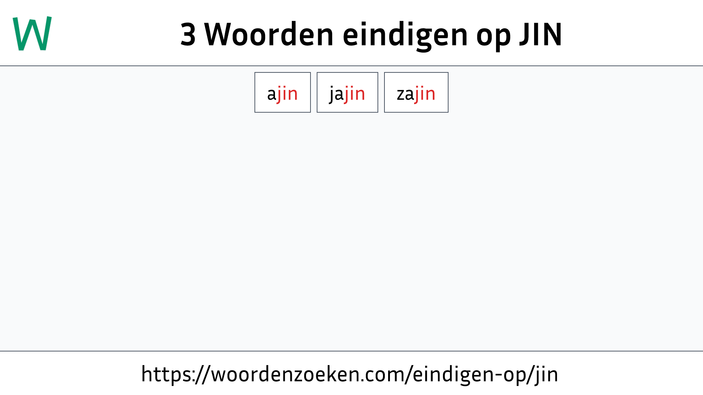Select the 'ajin' result entry
703x395 pixels.
click(x=282, y=92)
